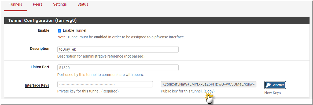The image size is (313, 105).
Task: Click the Enable Tunnel checkbox label text
Action: tap(75, 31)
